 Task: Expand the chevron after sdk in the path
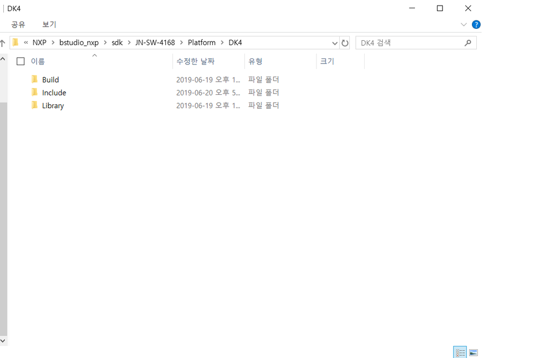click(129, 42)
